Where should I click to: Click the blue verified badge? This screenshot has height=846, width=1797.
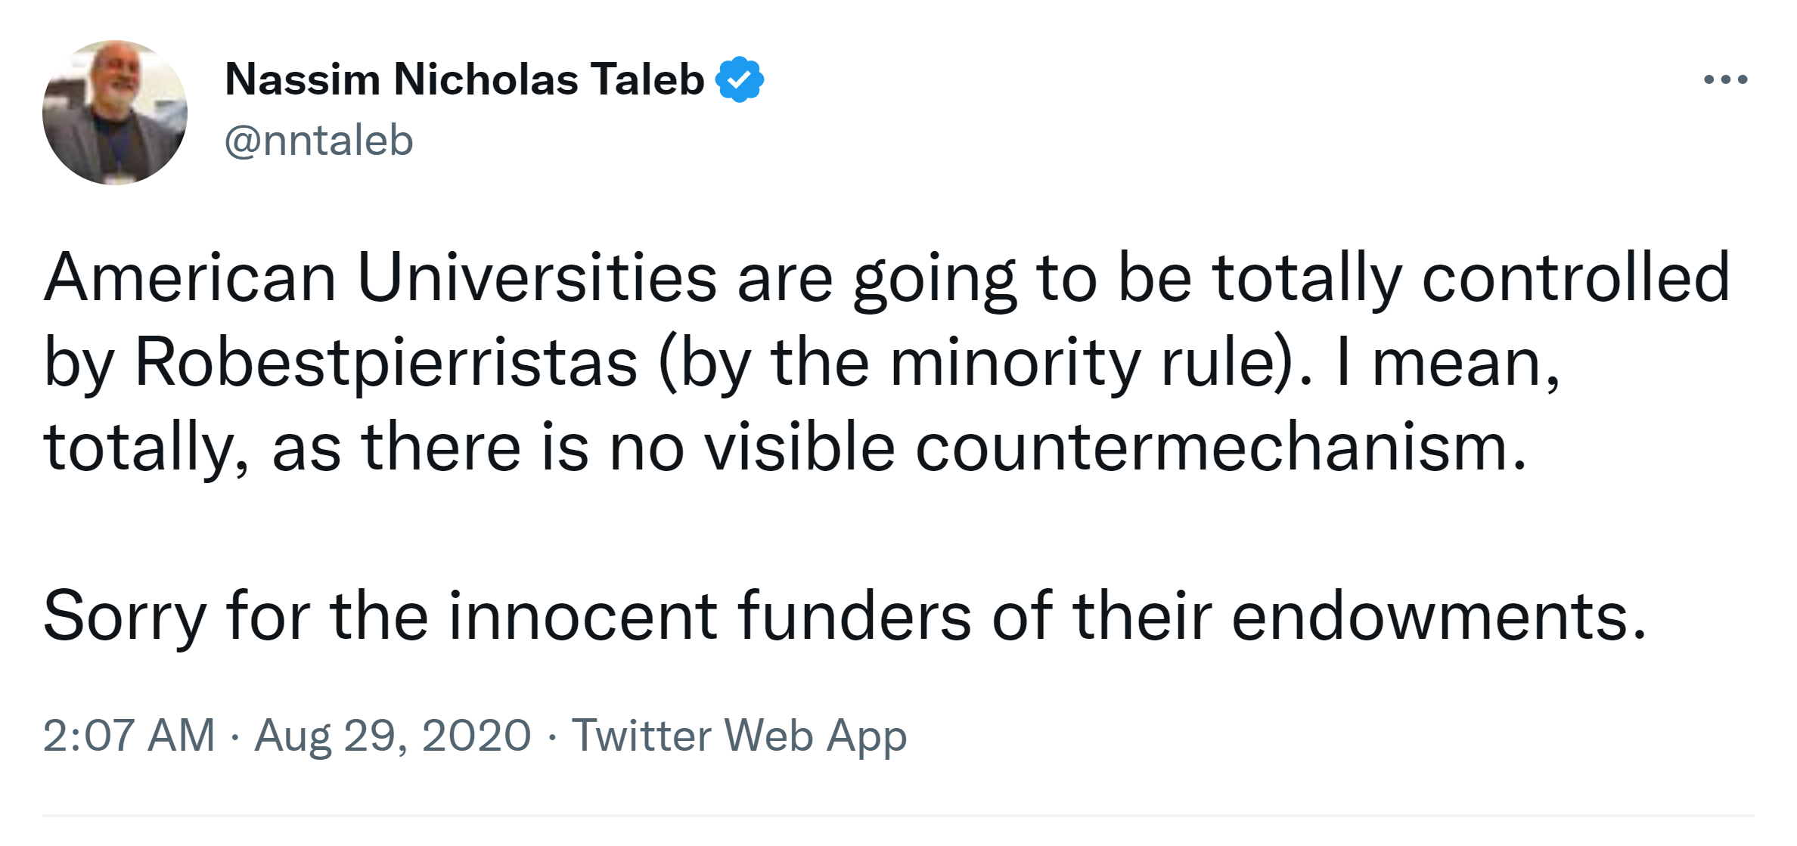pos(740,79)
